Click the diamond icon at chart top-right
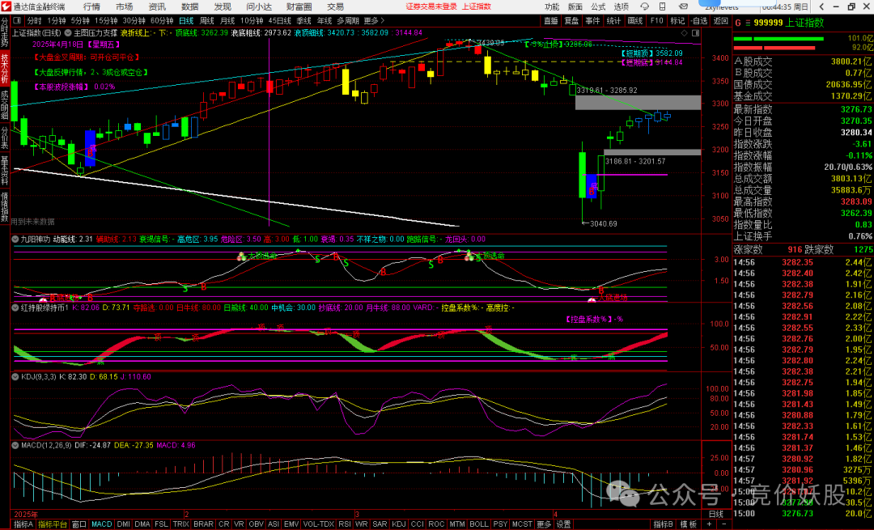This screenshot has height=530, width=874. (685, 33)
